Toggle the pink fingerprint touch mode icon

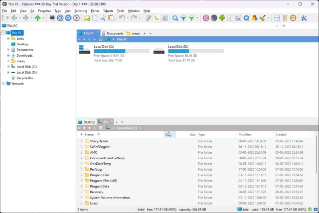coord(206,18)
